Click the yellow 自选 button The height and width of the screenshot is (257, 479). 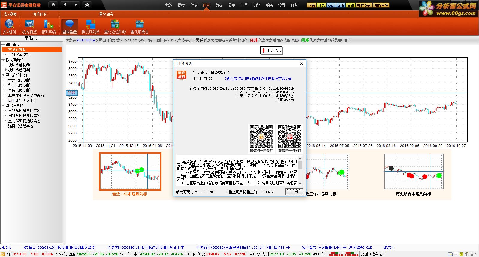321,5
